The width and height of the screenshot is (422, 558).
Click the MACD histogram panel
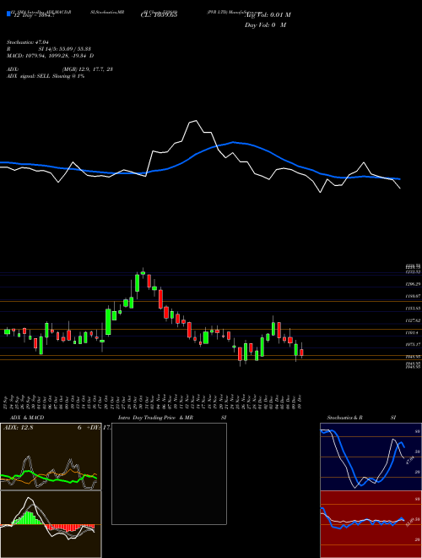[x=51, y=524]
